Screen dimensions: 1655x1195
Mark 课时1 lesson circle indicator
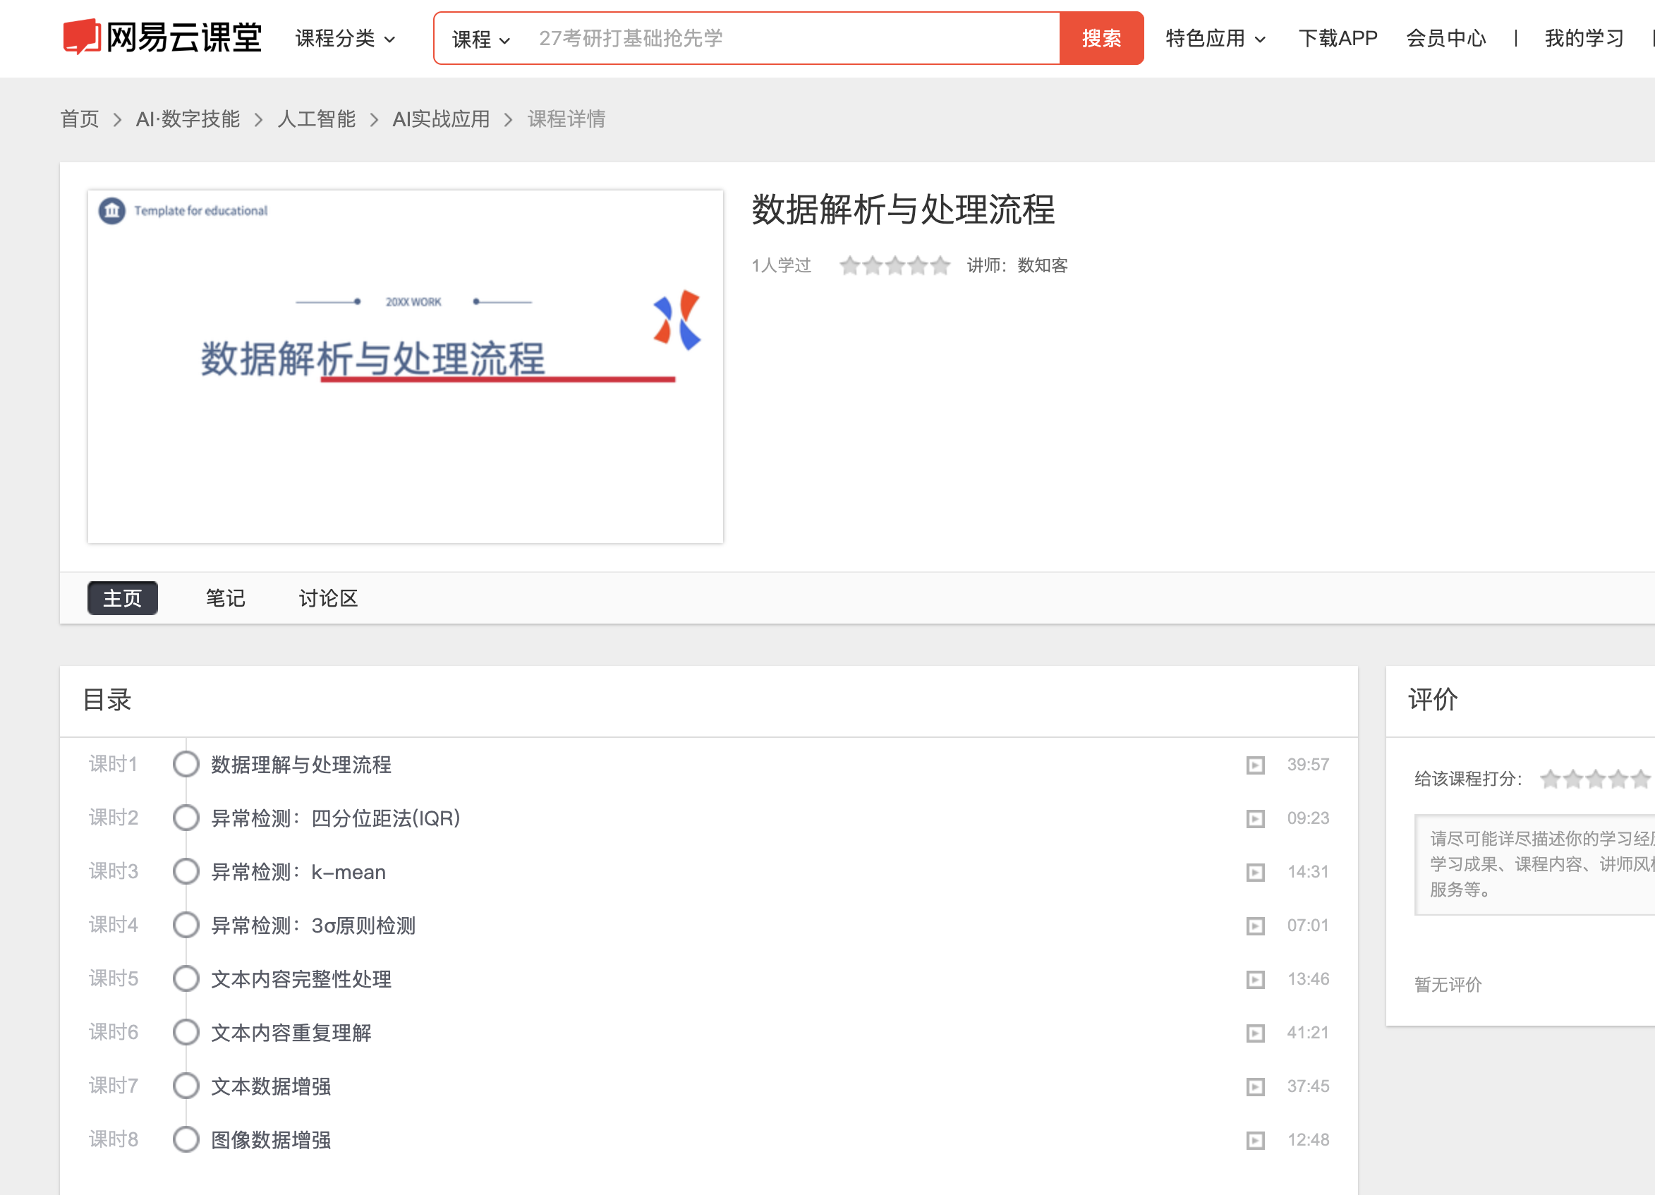click(186, 764)
